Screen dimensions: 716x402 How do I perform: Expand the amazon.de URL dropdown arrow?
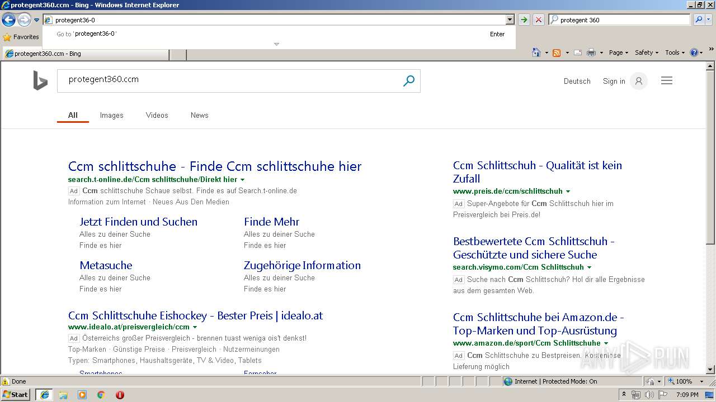pyautogui.click(x=606, y=343)
